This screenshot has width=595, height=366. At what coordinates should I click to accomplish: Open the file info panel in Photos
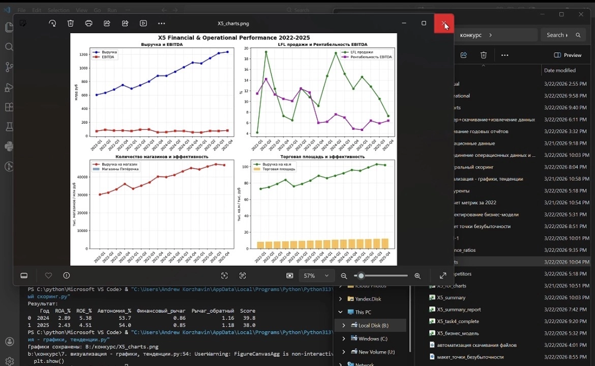(x=67, y=275)
